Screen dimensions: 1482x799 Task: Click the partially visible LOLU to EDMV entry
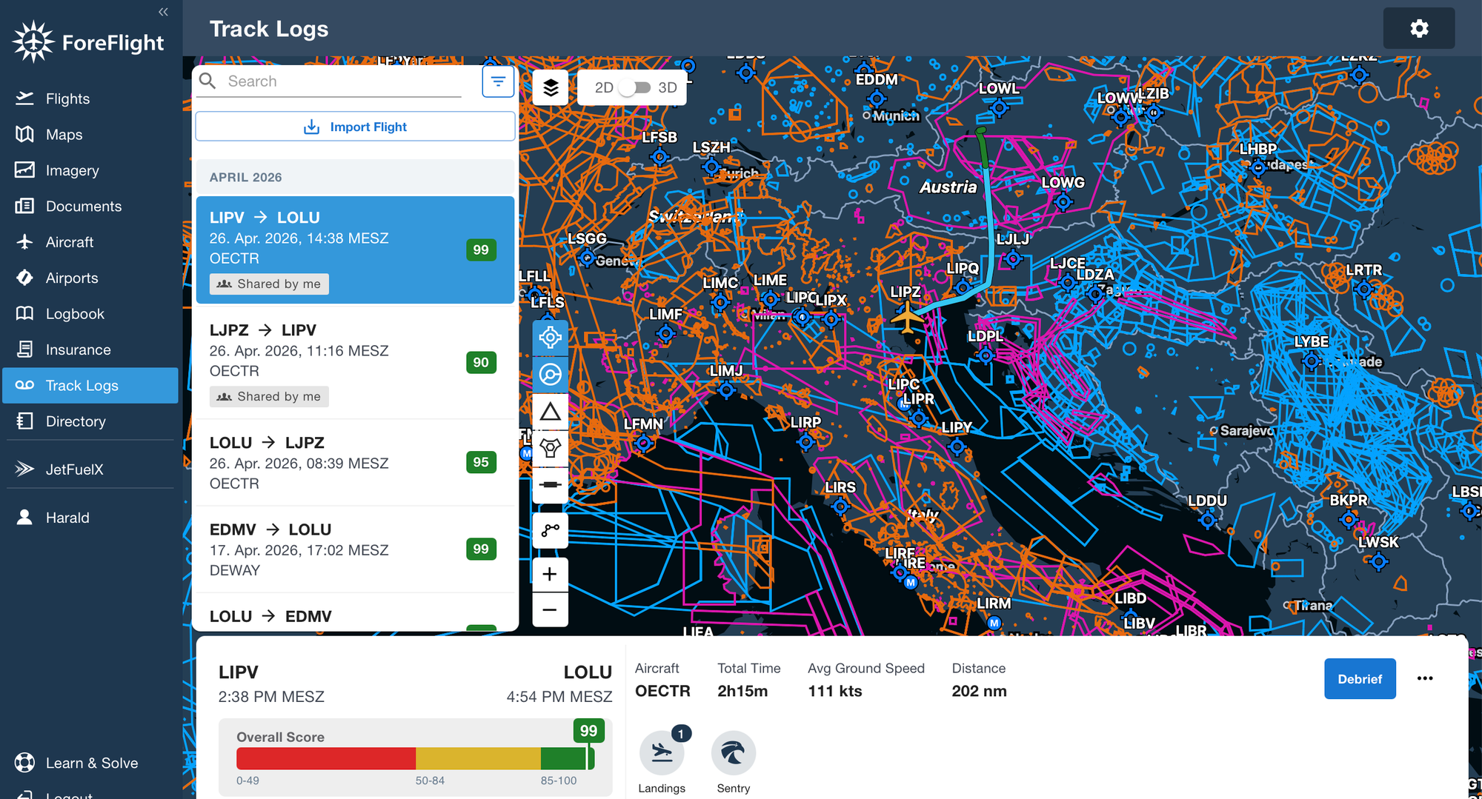355,614
